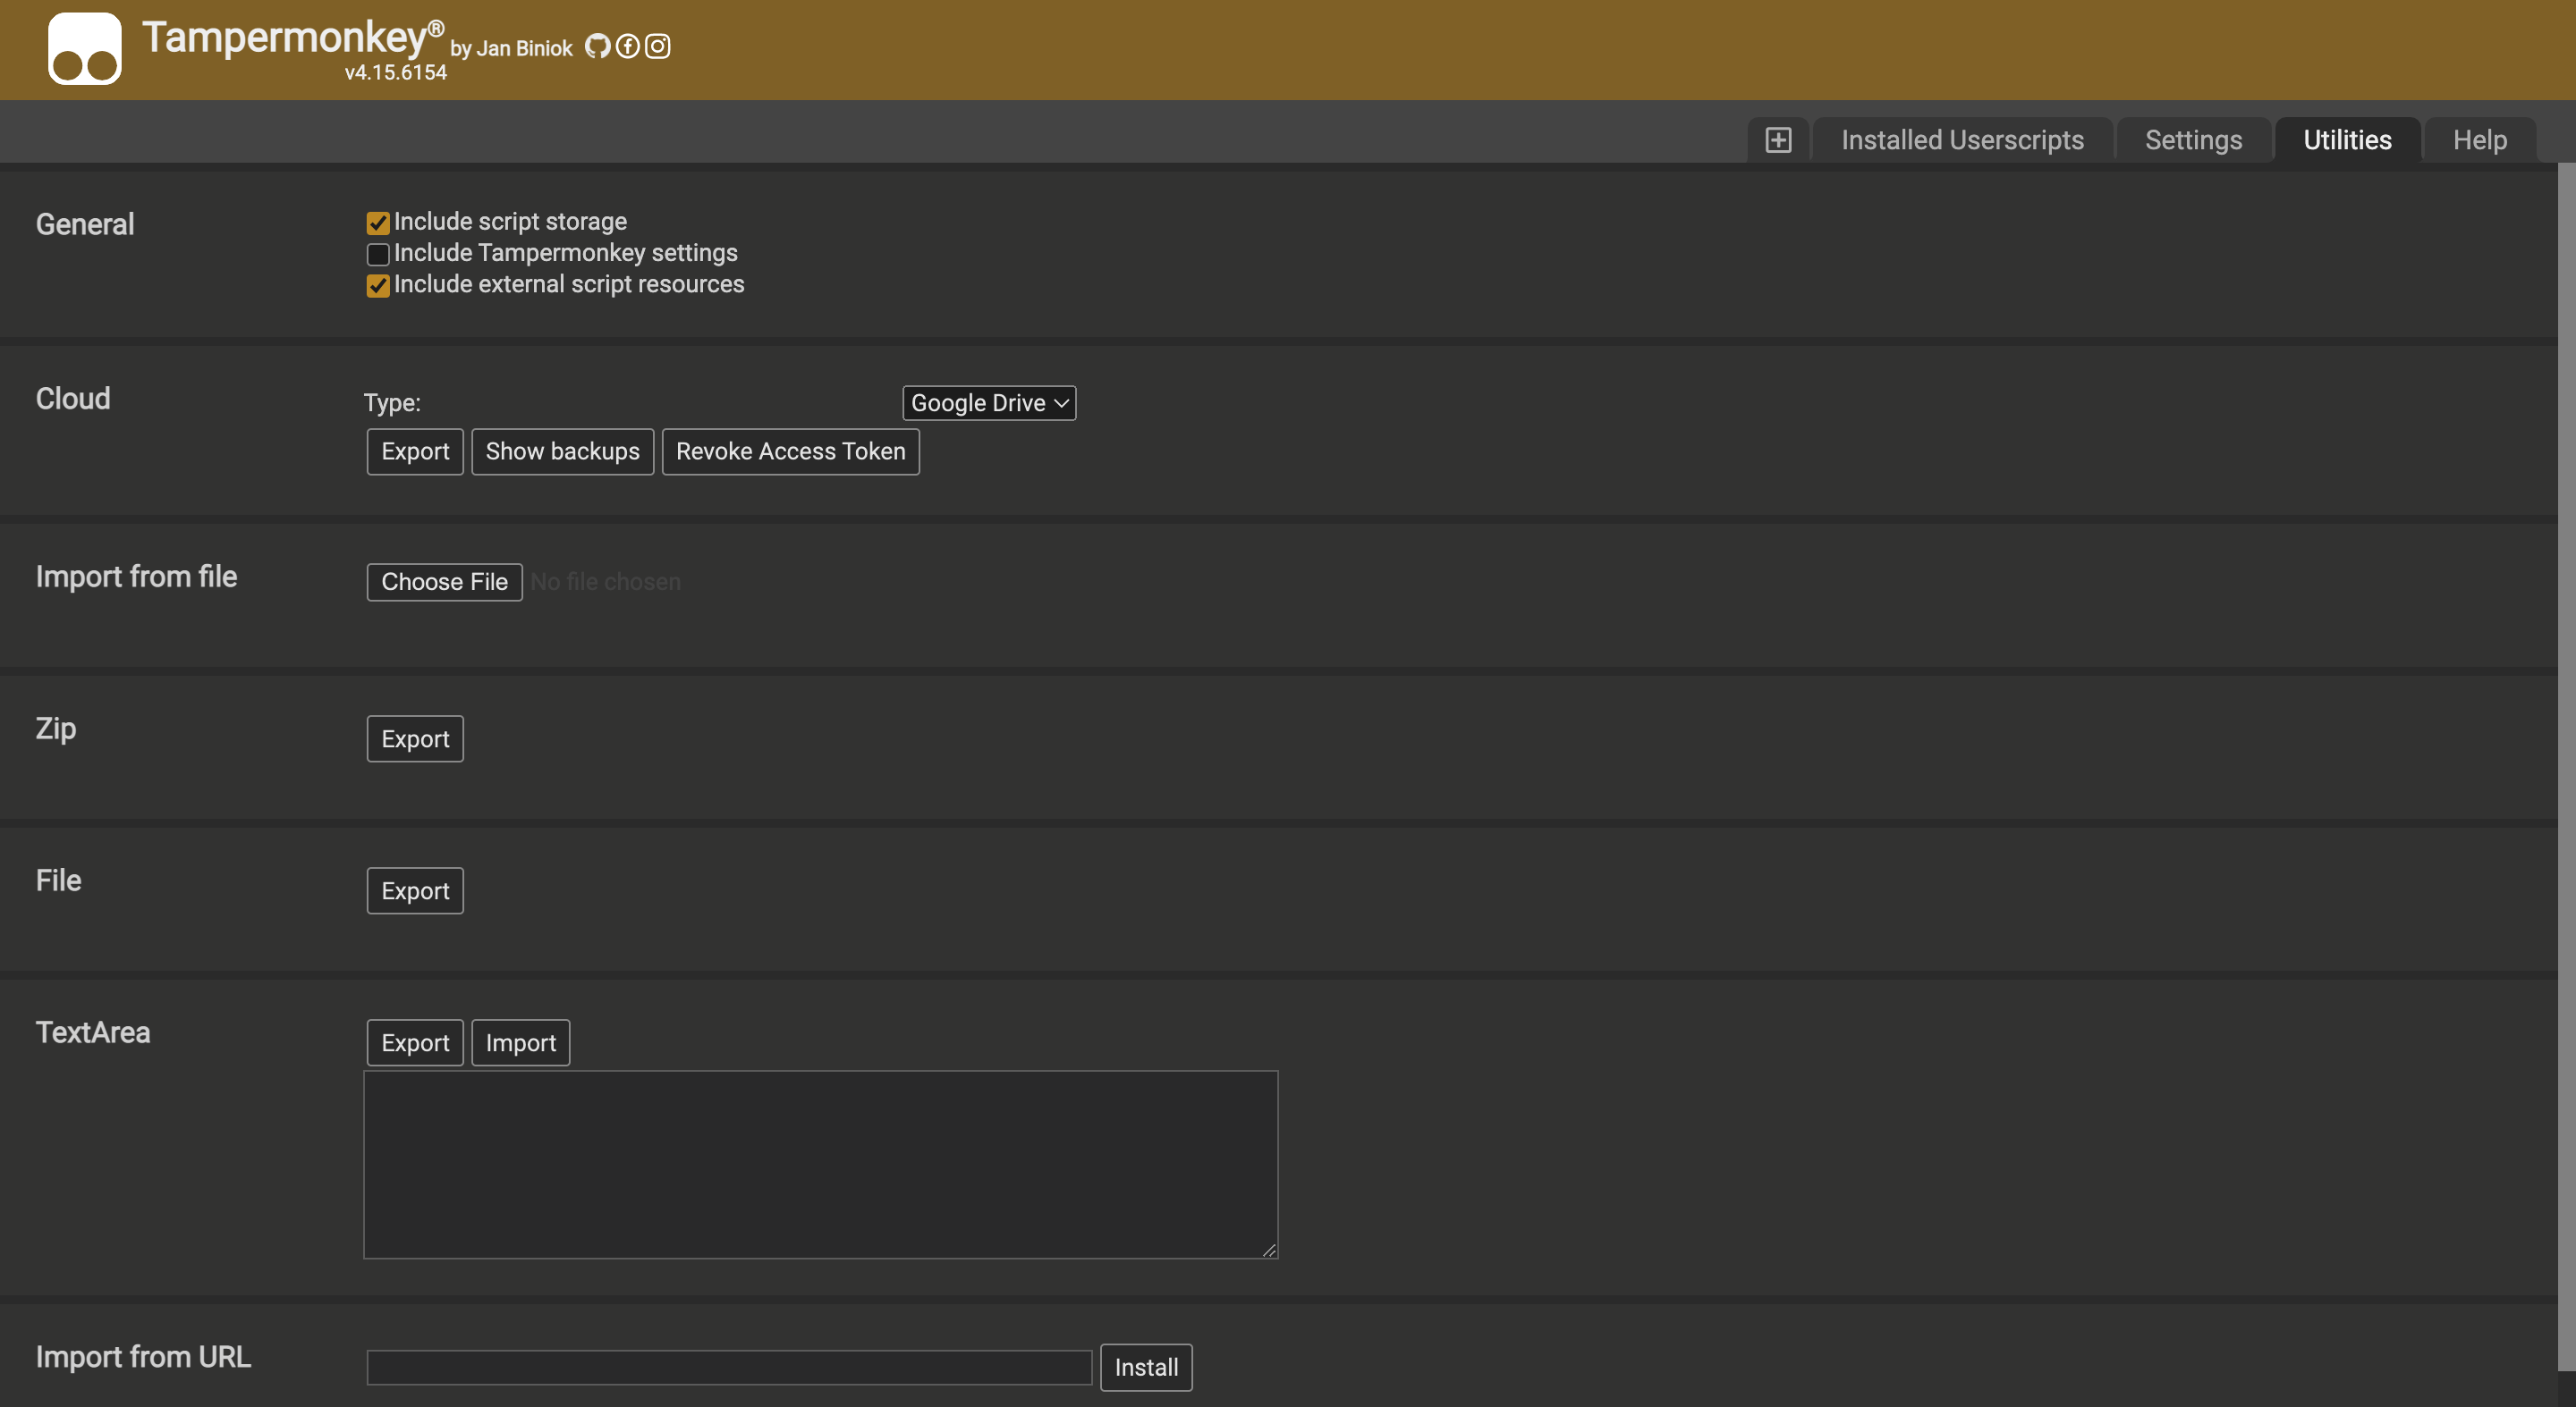Open the Settings tab

click(x=2192, y=139)
